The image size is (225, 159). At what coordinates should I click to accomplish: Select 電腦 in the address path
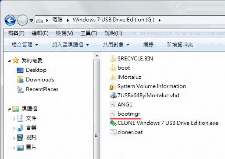[x=57, y=20]
